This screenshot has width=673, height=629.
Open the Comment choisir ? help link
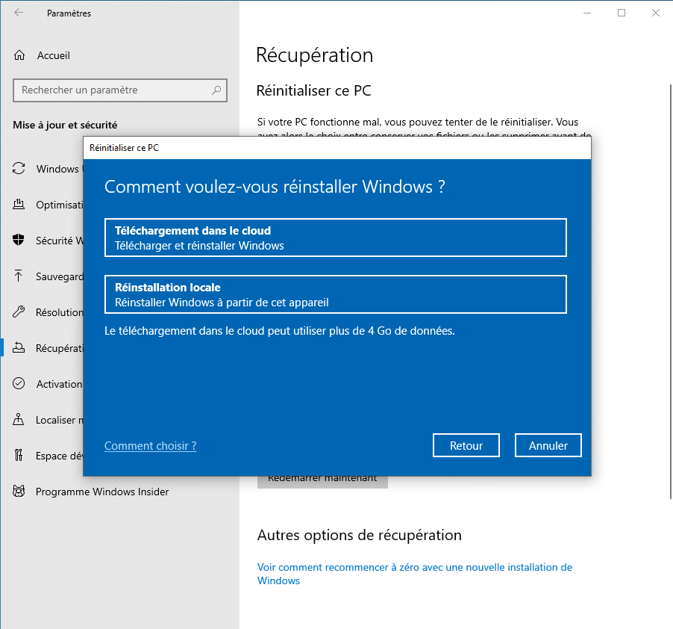[150, 446]
